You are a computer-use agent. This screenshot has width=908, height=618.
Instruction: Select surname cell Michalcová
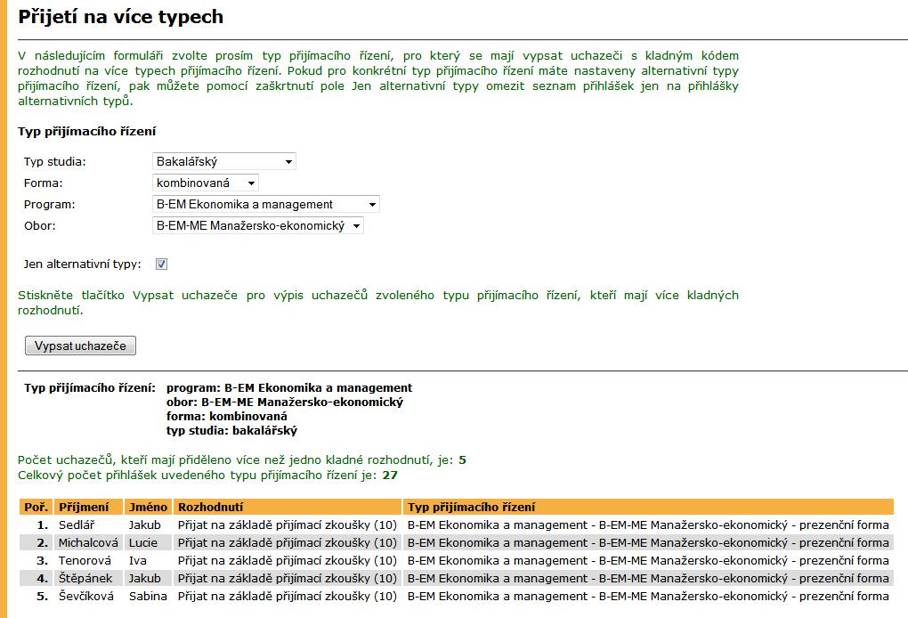(x=88, y=542)
